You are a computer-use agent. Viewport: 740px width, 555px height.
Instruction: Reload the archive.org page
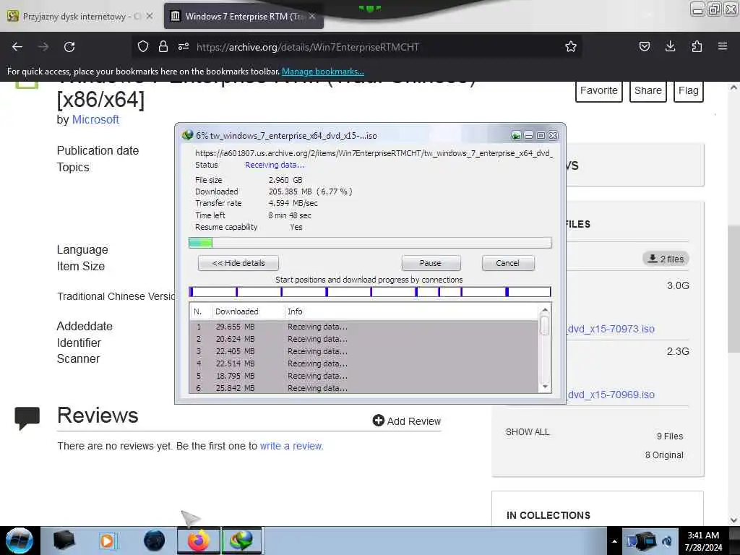tap(69, 47)
